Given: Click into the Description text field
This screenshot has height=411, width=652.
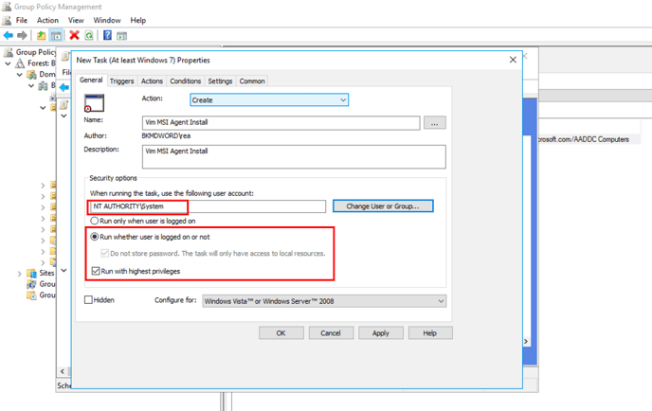Looking at the screenshot, I should [293, 156].
